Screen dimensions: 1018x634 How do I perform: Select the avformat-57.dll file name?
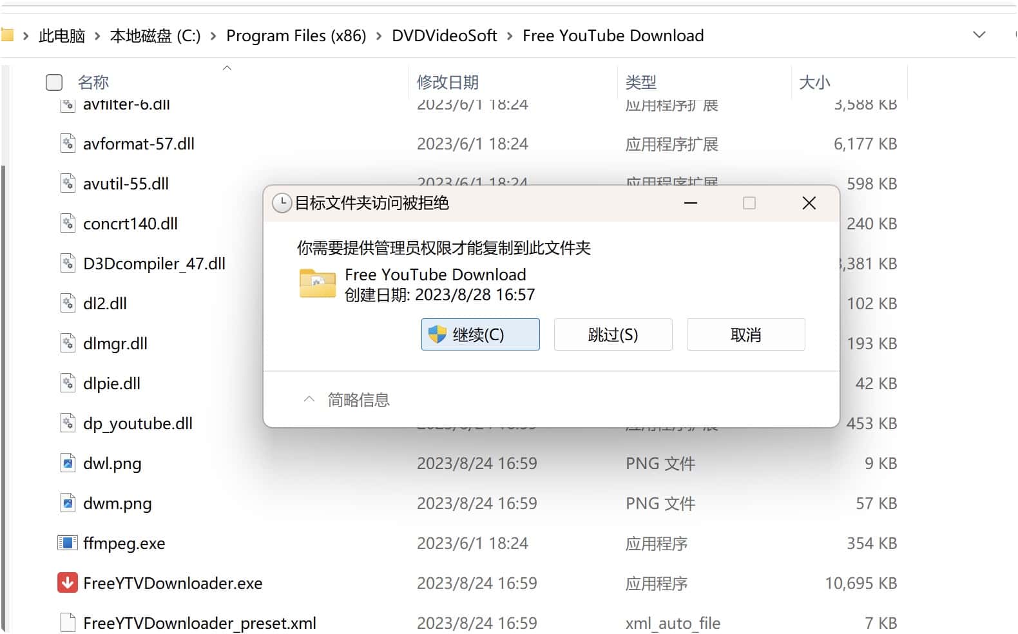point(139,144)
